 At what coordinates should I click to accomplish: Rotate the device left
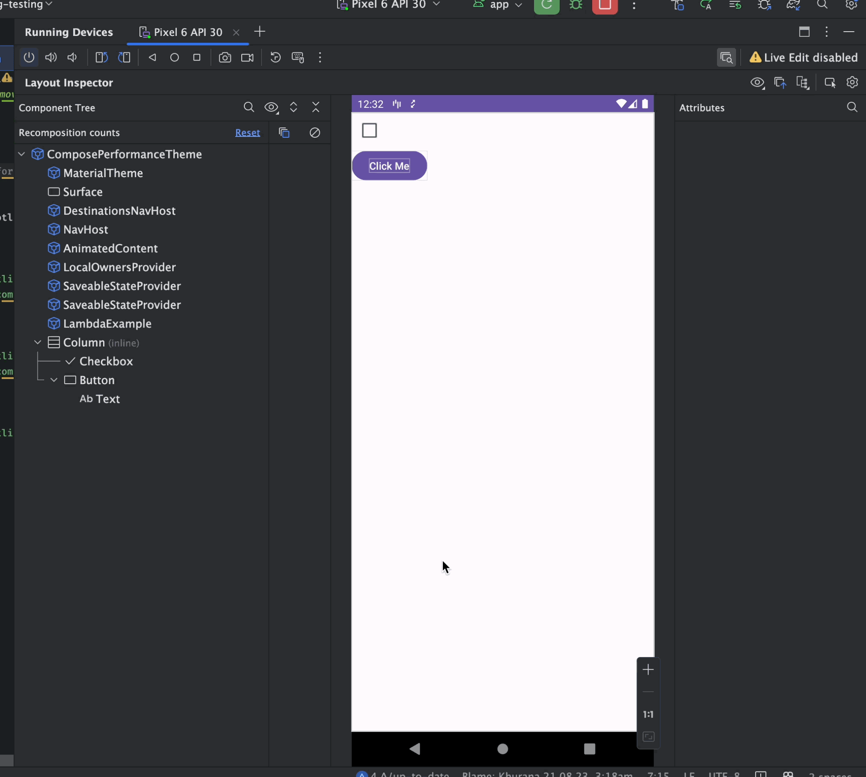pos(101,58)
